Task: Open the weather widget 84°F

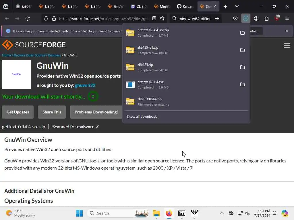Action: coord(20,213)
